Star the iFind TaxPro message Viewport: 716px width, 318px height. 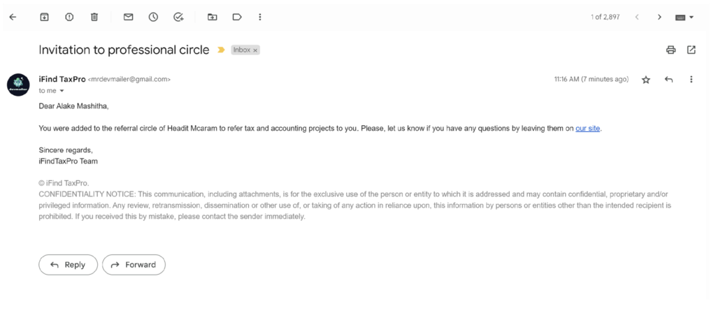click(x=646, y=80)
